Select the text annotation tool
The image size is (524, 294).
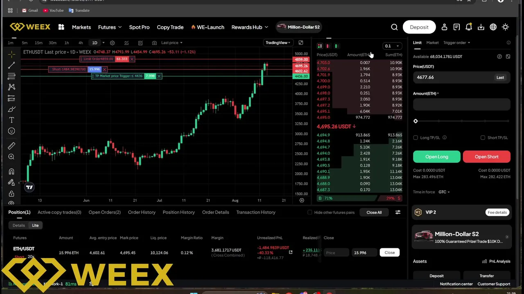click(11, 120)
